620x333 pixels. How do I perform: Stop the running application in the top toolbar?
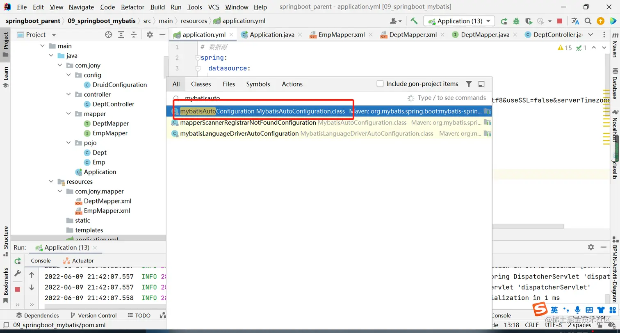coord(560,21)
